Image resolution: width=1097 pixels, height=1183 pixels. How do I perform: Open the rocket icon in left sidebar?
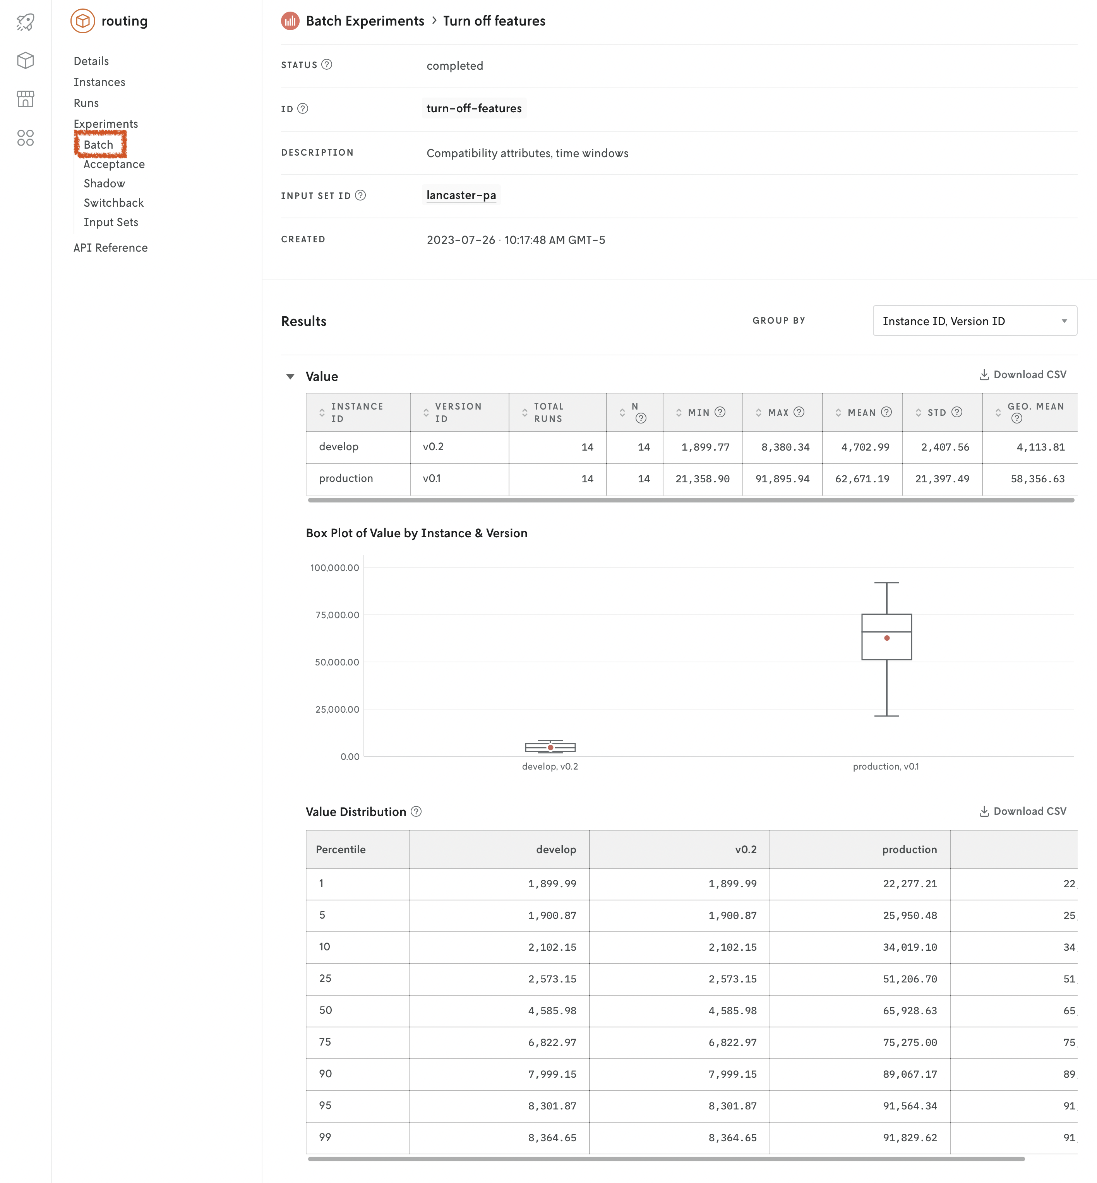[26, 22]
